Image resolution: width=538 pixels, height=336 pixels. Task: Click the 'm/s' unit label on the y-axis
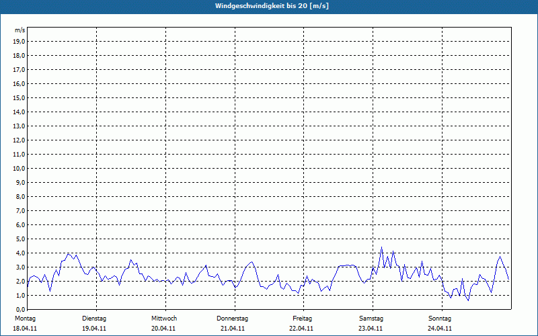pyautogui.click(x=20, y=30)
